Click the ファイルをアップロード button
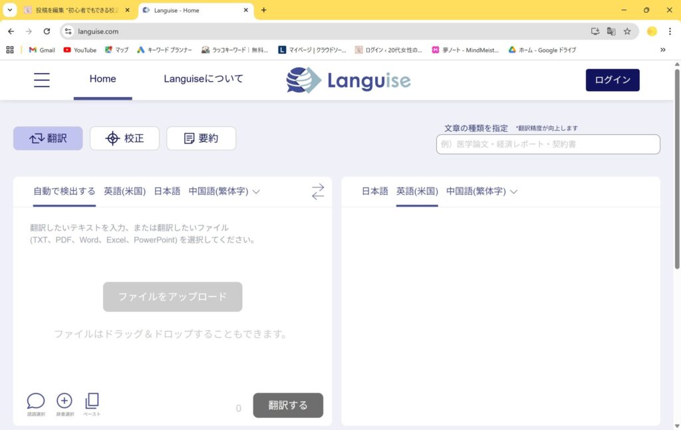Viewport: 681px width, 430px height. pyautogui.click(x=172, y=297)
